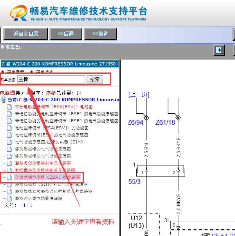Click the arrow icon button beside 当前车型 bar

[x=219, y=50]
